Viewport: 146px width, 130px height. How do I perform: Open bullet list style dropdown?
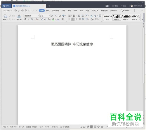[71, 16]
